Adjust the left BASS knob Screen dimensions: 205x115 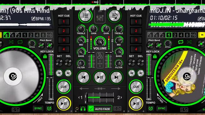81,51
